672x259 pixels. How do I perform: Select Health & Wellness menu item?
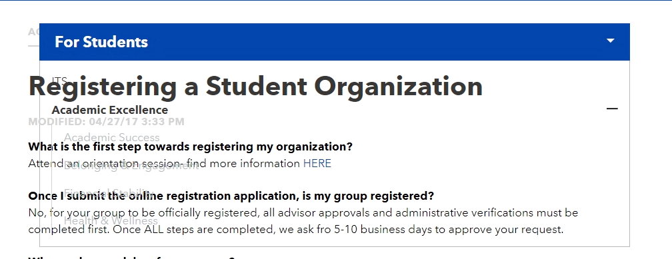click(111, 221)
